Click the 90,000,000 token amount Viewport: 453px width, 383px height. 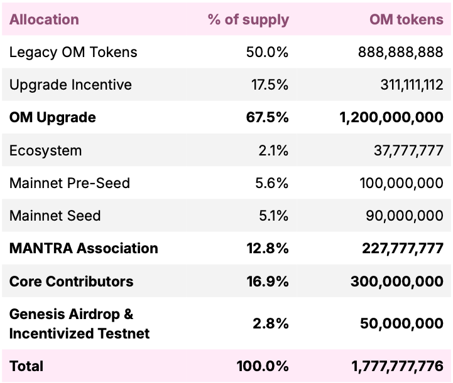(405, 216)
